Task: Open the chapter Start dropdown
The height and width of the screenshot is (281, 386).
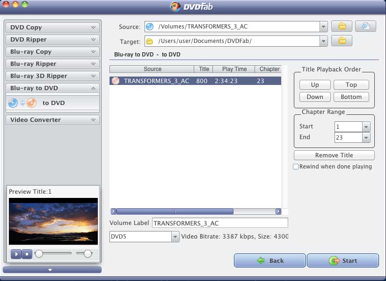Action: [x=366, y=127]
